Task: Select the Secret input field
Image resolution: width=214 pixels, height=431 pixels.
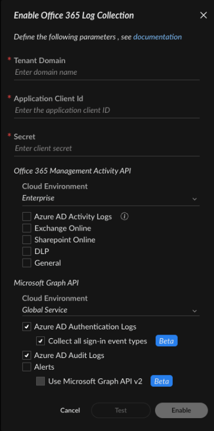Action: point(107,148)
